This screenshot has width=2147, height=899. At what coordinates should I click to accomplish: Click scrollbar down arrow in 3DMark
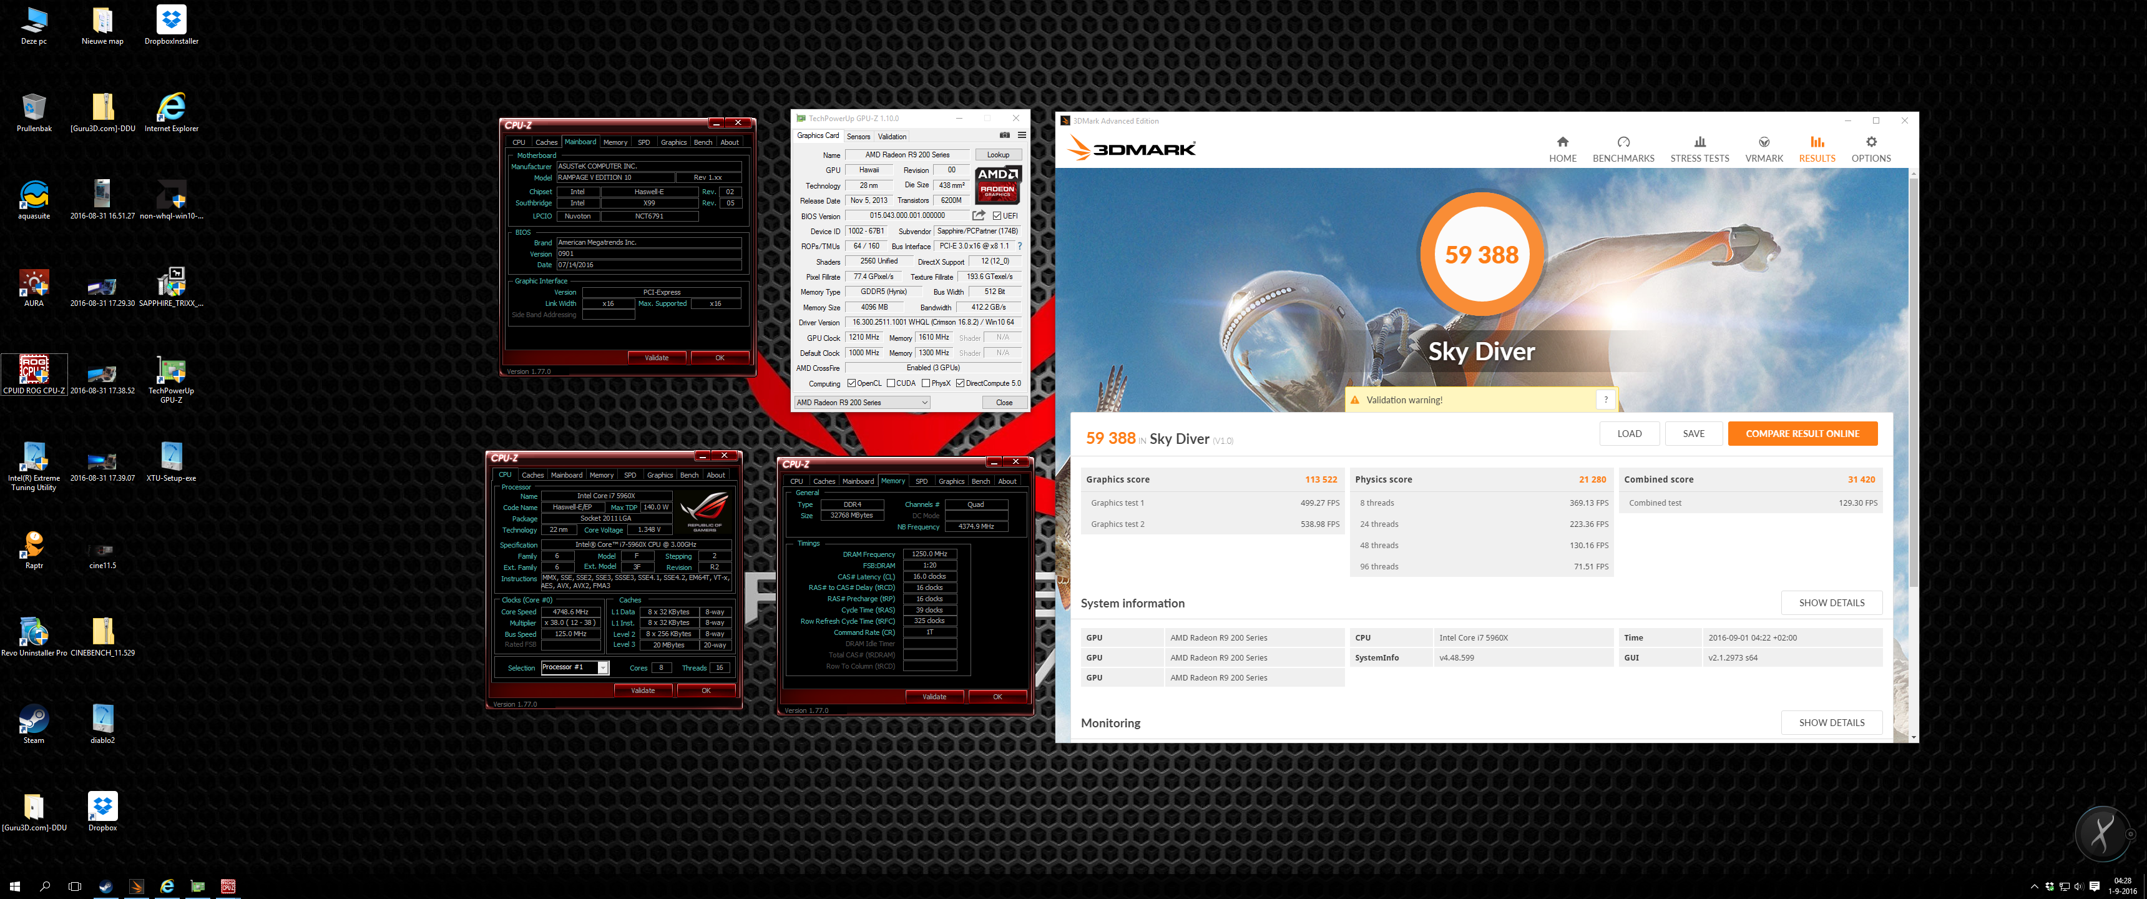(x=1913, y=737)
